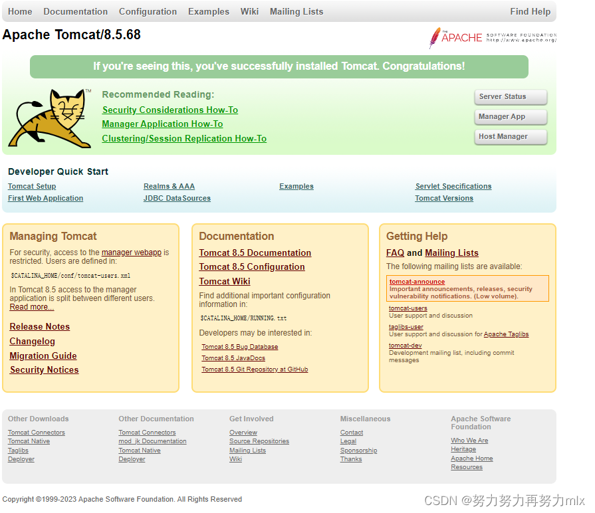Open Tomcat Native under Other Documentation

point(140,451)
